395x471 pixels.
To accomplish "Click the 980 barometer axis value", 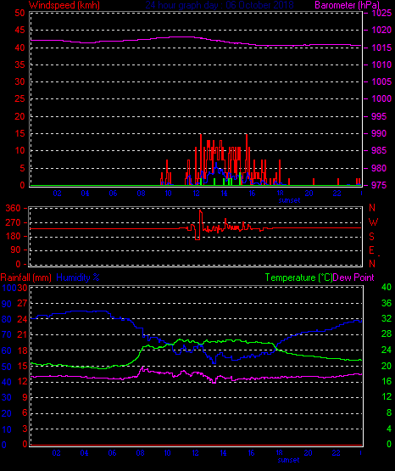I will pyautogui.click(x=379, y=168).
